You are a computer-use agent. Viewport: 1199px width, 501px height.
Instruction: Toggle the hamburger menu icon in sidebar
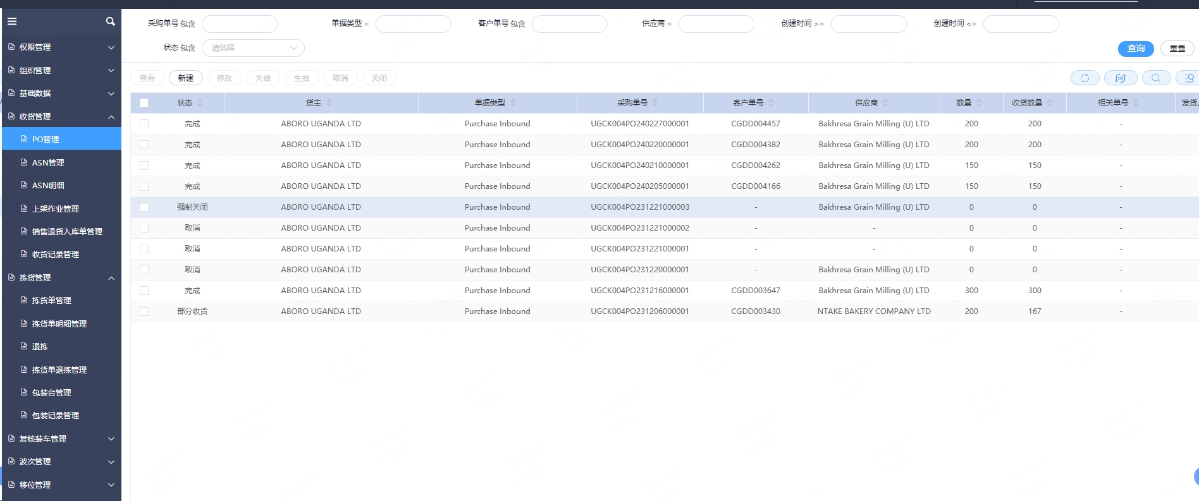12,21
